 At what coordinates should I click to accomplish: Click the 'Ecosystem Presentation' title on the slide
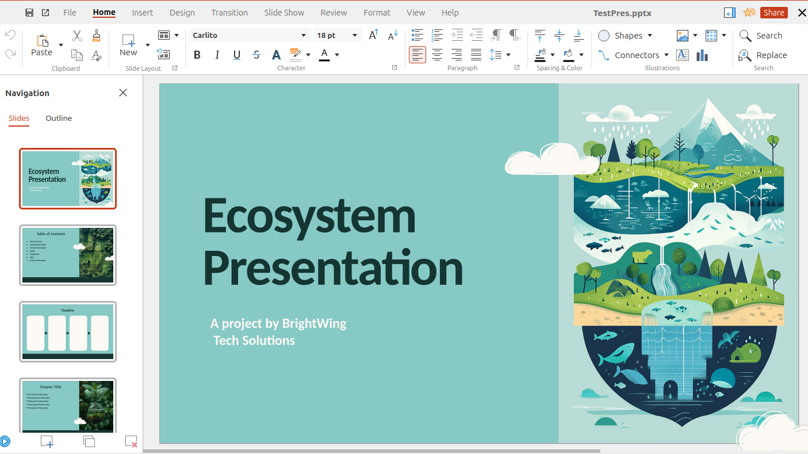tap(333, 242)
